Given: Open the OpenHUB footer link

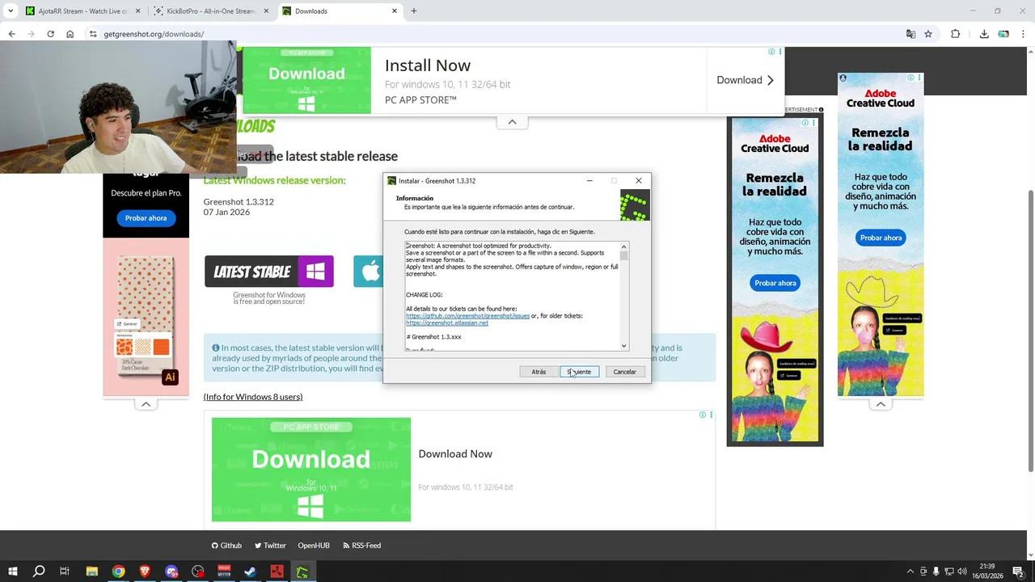Looking at the screenshot, I should click(x=314, y=546).
